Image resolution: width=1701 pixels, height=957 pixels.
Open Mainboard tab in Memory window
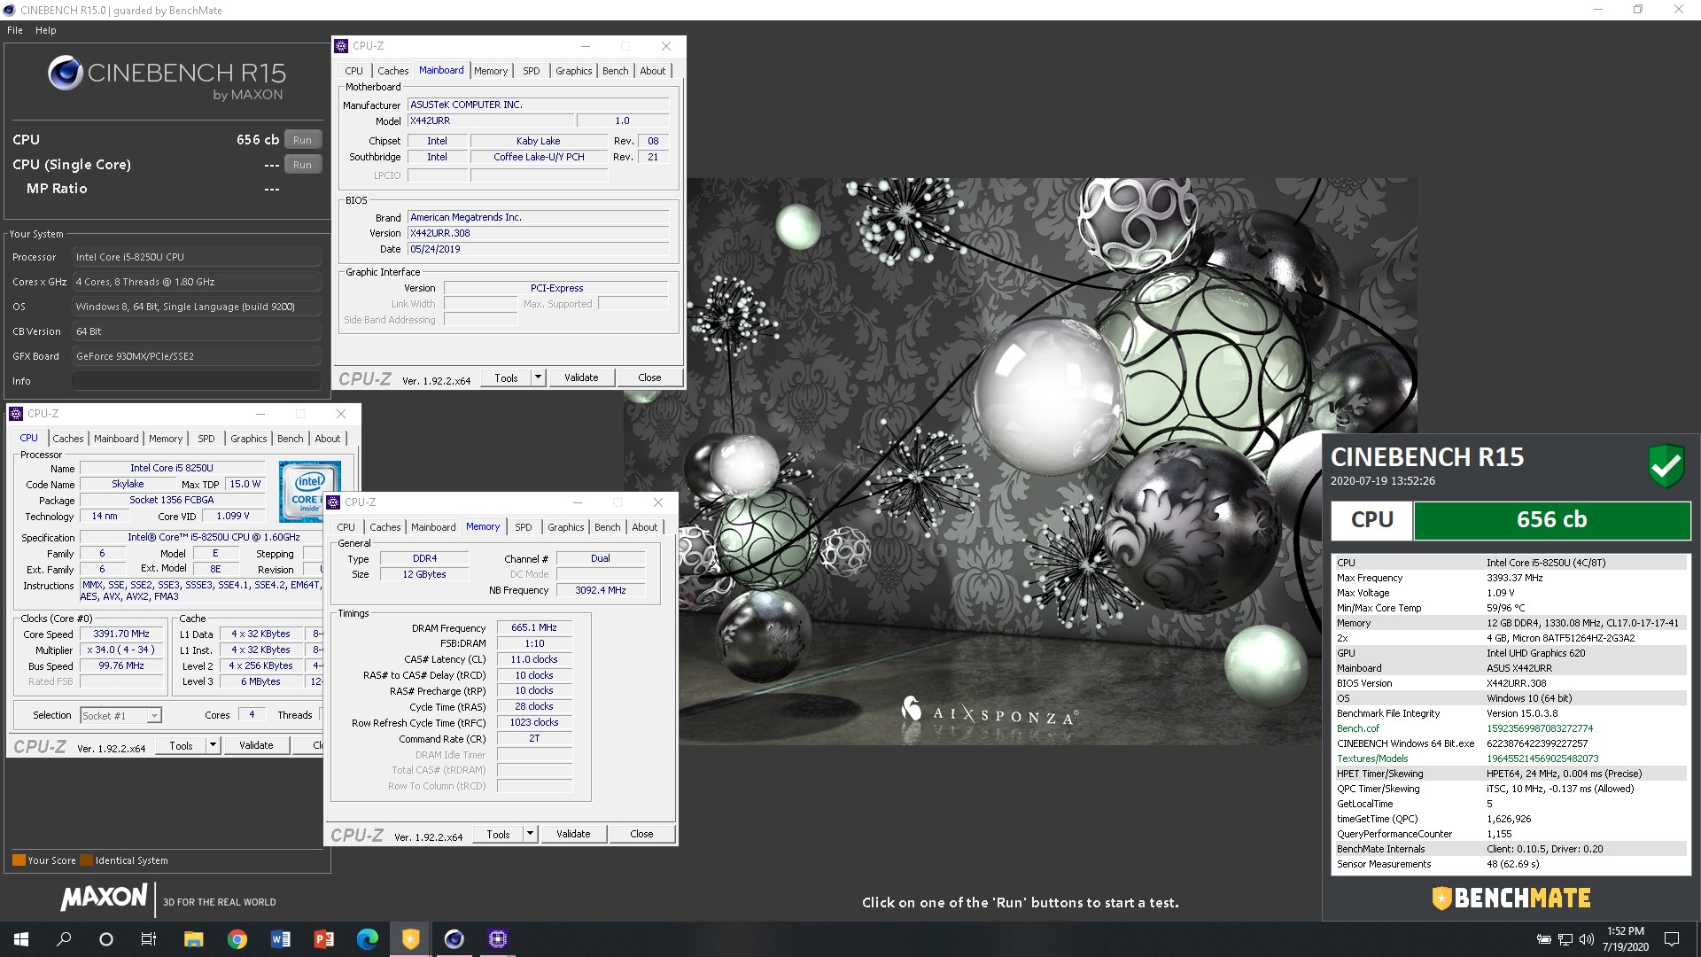tap(433, 527)
